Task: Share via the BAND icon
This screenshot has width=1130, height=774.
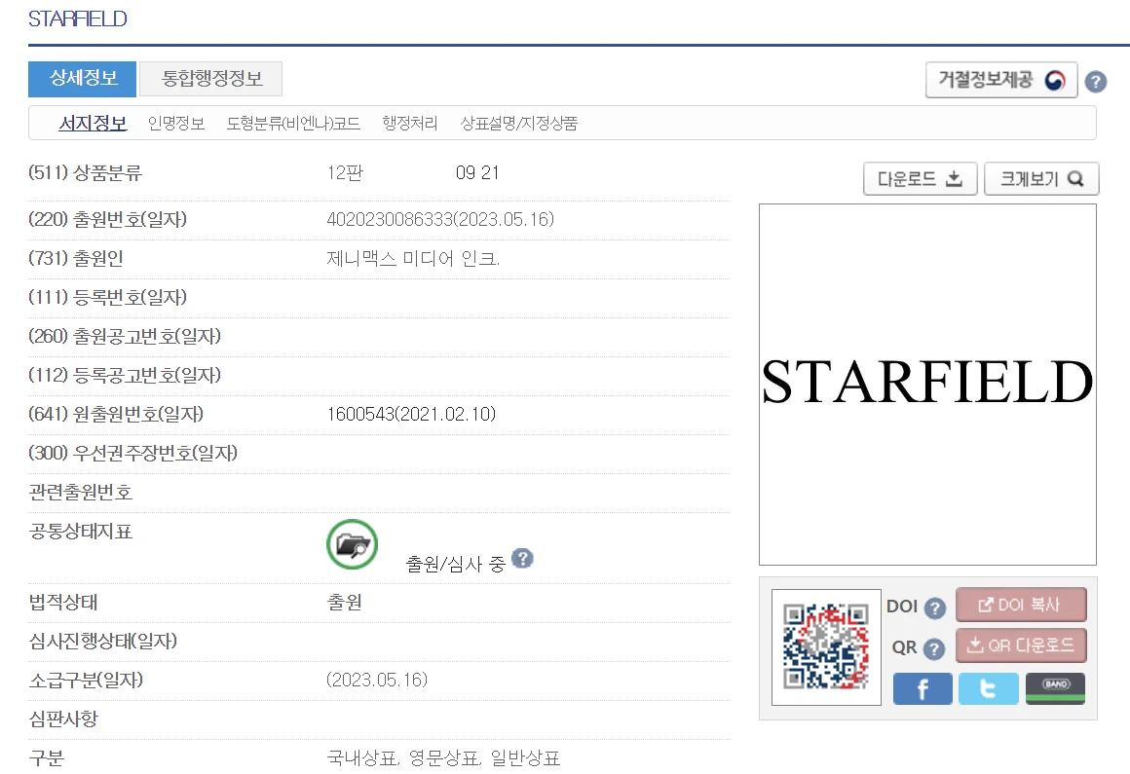Action: [1055, 689]
